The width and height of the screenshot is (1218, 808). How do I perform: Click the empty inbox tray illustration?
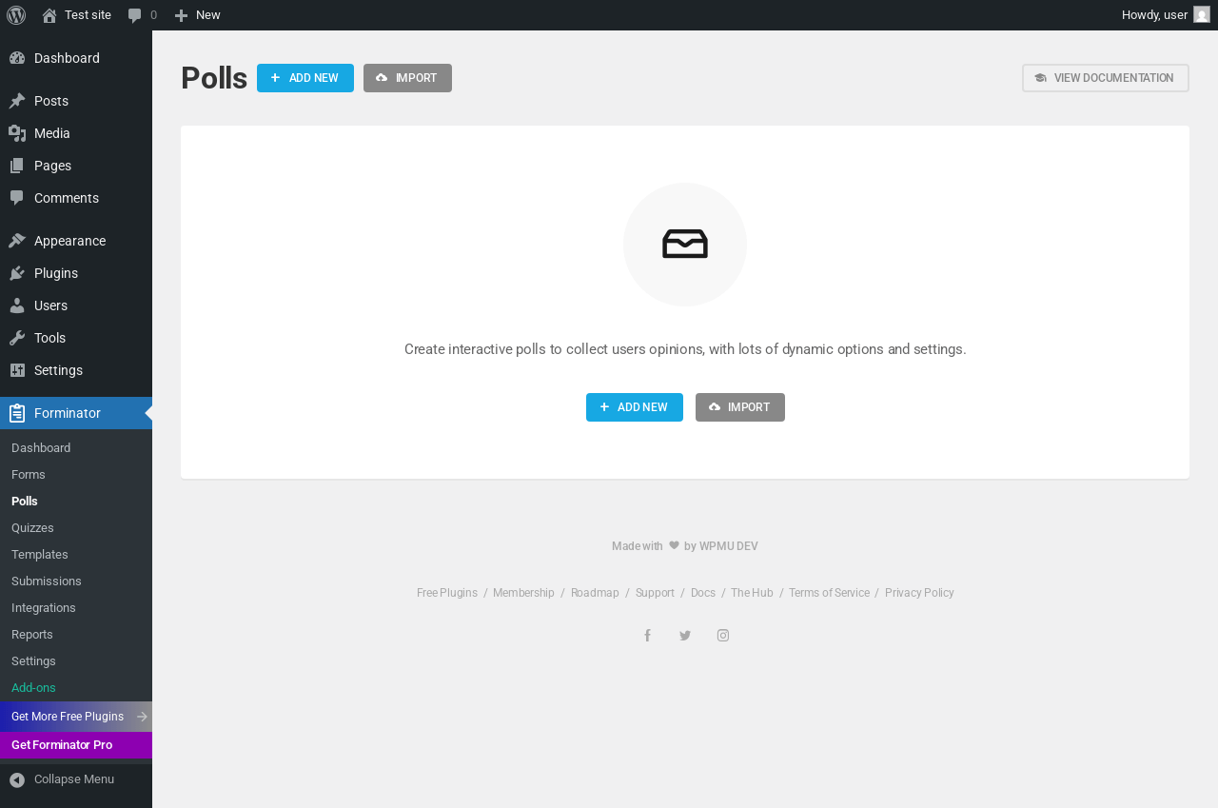(685, 245)
